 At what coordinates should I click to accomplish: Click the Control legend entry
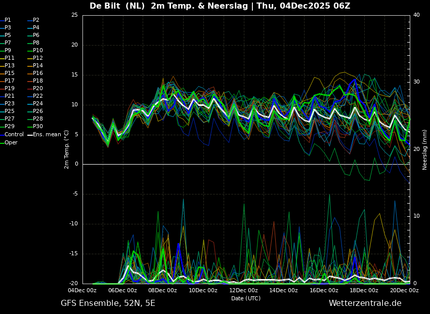(14, 135)
